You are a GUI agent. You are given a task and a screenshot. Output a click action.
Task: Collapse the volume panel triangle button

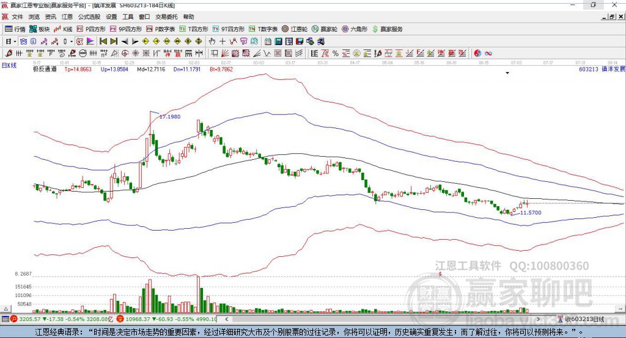6,309
